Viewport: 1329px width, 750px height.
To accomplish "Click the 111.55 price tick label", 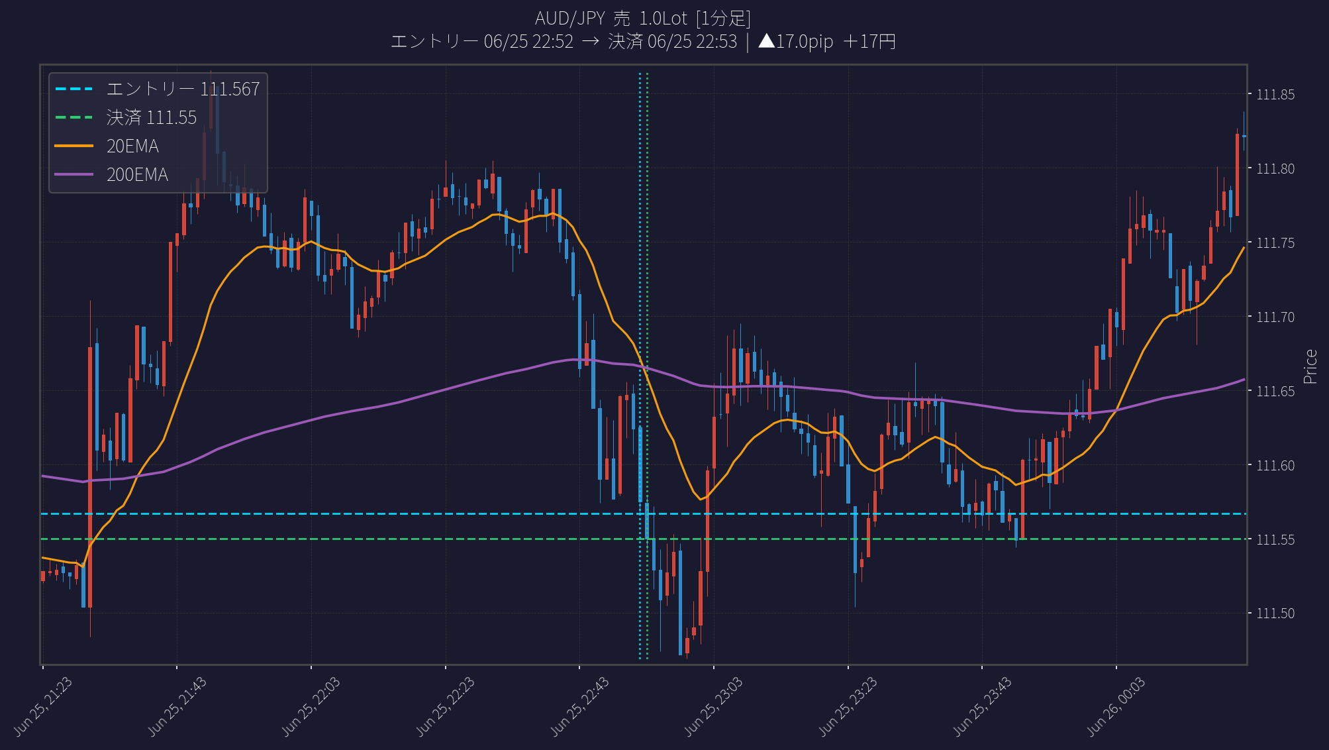I will [1275, 540].
